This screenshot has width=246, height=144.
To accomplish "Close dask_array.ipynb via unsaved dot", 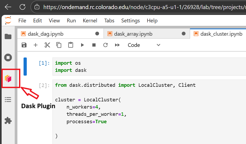I will pyautogui.click(x=184, y=34).
